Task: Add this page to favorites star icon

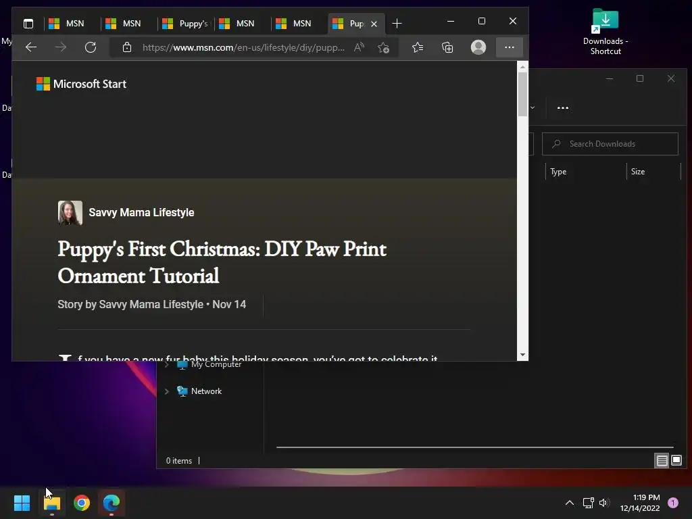Action: click(384, 47)
